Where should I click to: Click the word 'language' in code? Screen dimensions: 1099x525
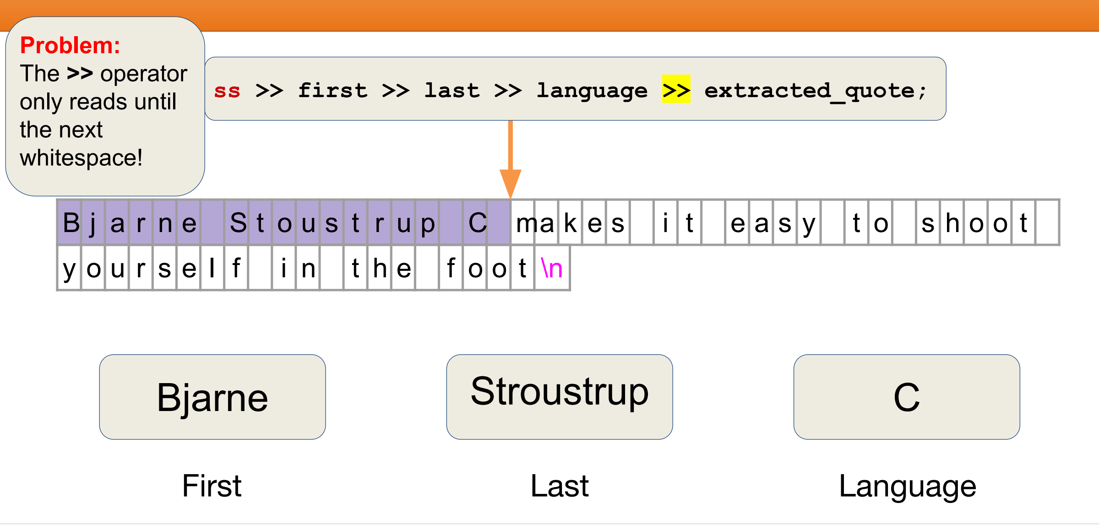click(x=592, y=91)
